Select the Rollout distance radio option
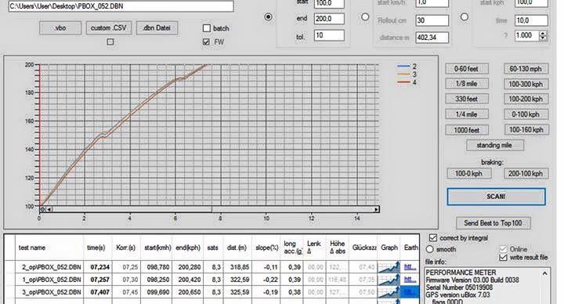Image resolution: width=564 pixels, height=304 pixels. pos(365,17)
